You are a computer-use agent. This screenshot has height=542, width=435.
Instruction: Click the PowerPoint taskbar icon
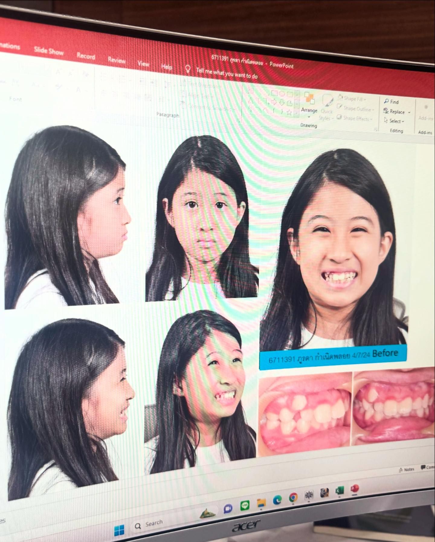click(355, 488)
